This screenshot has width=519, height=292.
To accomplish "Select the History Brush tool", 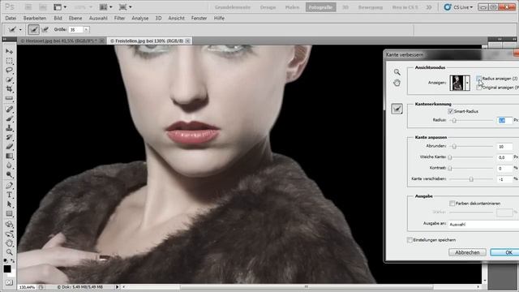I will point(9,137).
